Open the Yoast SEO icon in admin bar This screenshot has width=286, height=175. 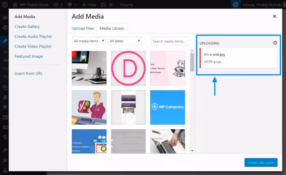click(103, 5)
